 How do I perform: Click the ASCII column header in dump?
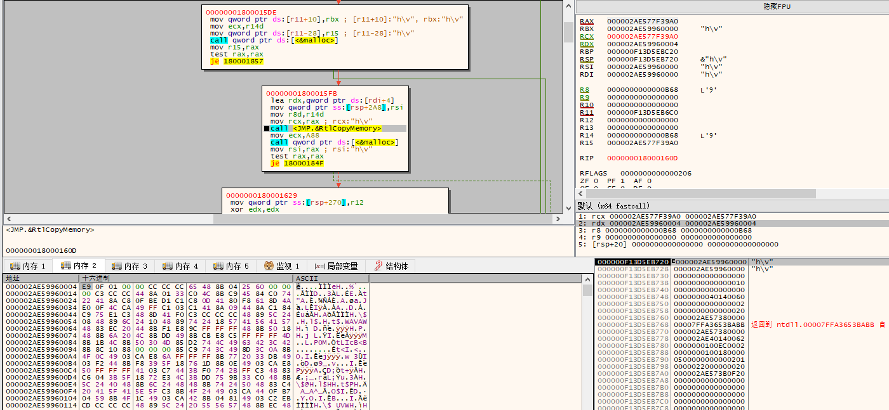point(331,278)
